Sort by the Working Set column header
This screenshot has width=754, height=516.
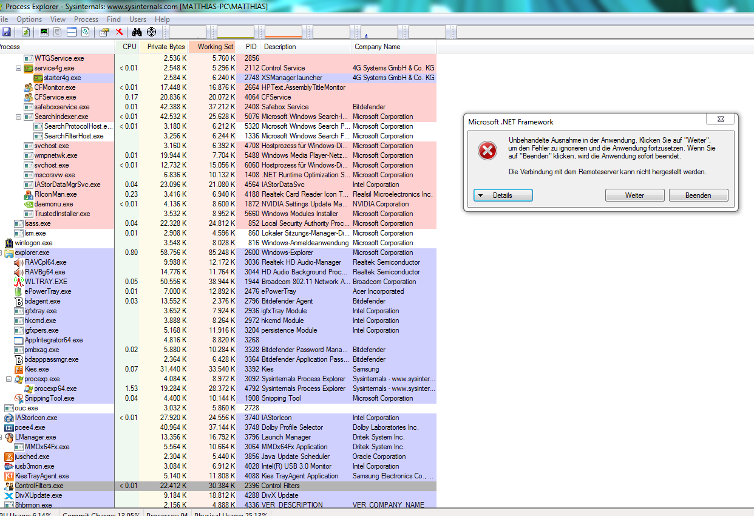(x=212, y=47)
